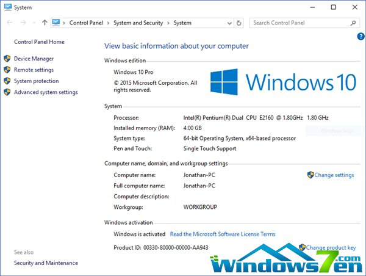Select System breadcrumb item
The image size is (366, 276).
(x=182, y=23)
